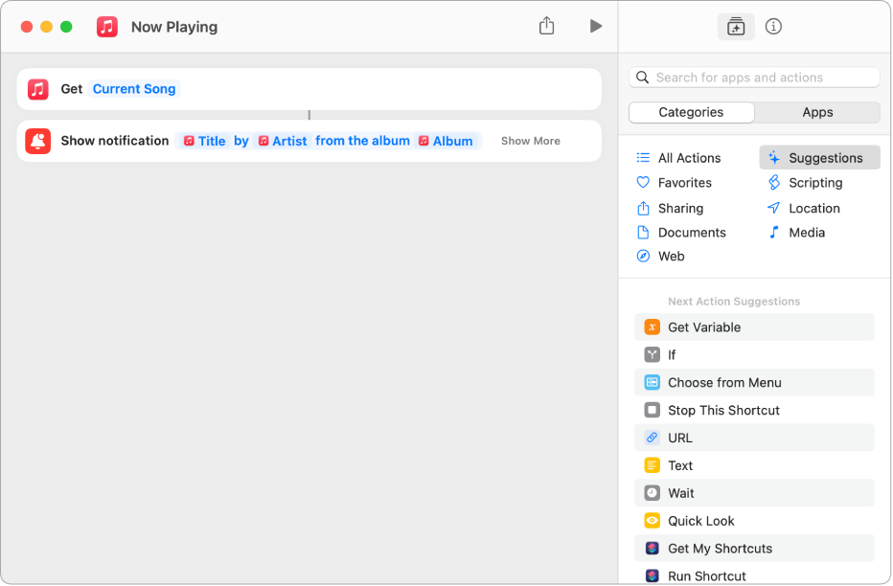Toggle the action library button
The width and height of the screenshot is (893, 586).
tap(735, 27)
